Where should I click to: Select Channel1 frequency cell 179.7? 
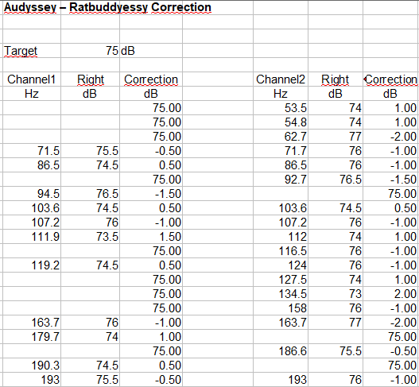pos(32,337)
